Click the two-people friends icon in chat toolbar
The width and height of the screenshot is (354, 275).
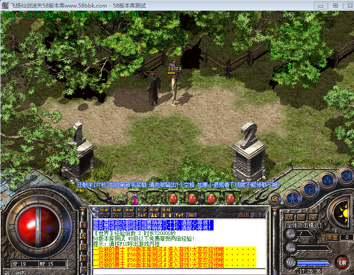154,215
